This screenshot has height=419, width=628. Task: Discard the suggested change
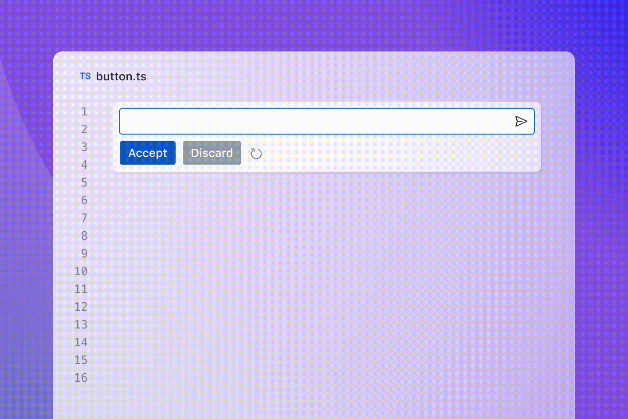[x=212, y=153]
